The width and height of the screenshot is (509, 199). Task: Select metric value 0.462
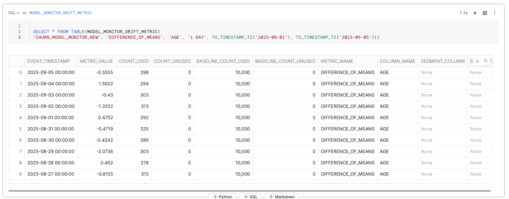tap(97, 163)
